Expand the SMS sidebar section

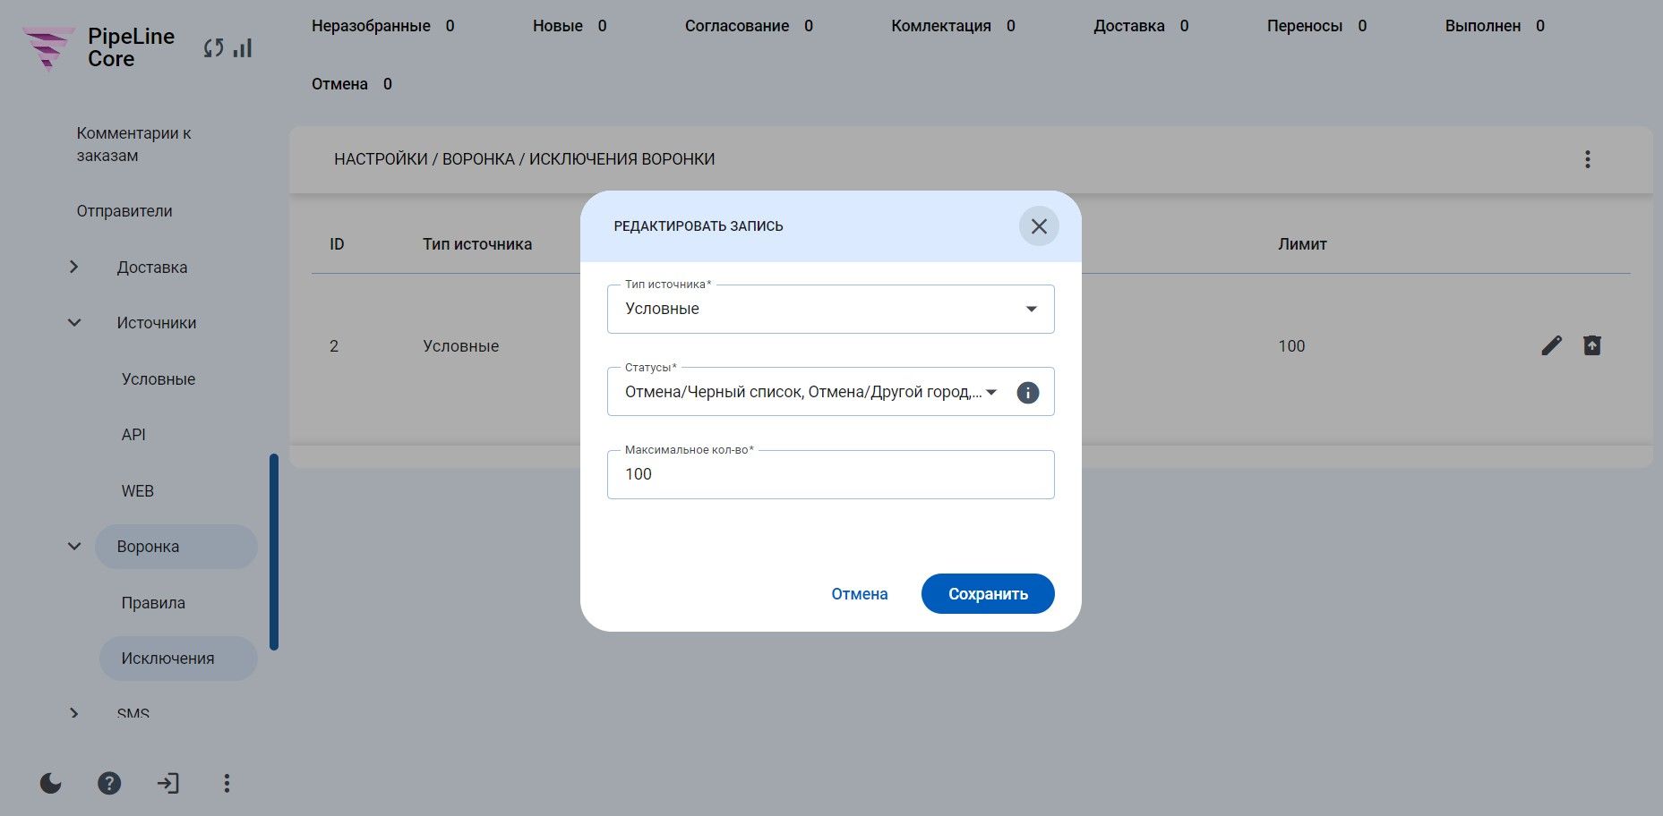74,713
